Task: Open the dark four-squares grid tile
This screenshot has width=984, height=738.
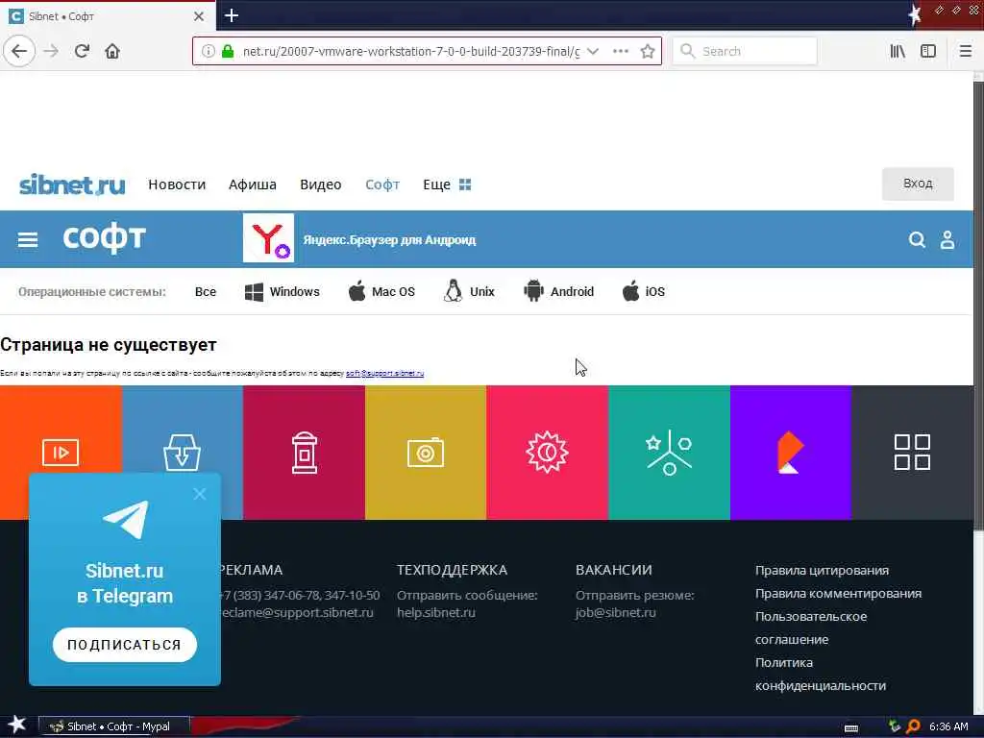Action: pyautogui.click(x=912, y=452)
